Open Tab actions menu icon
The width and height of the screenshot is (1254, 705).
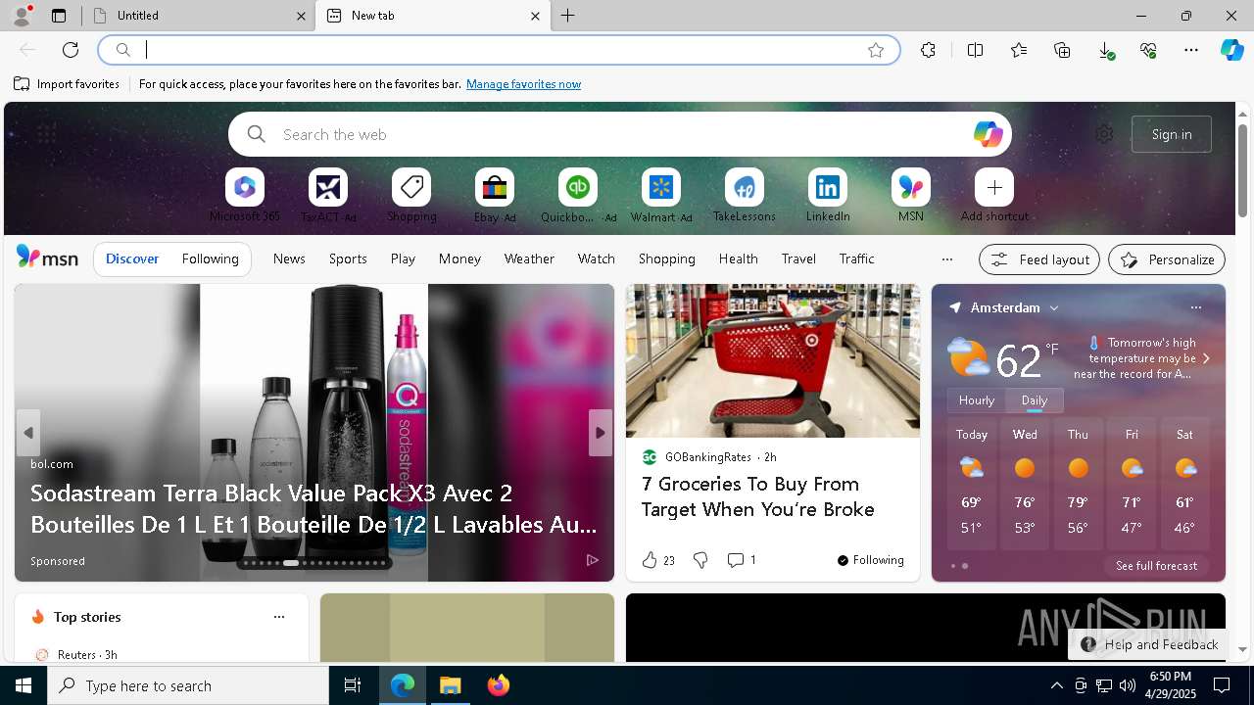59,16
